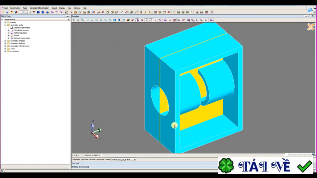Minimize the Data Tree panel

[x=67, y=16]
